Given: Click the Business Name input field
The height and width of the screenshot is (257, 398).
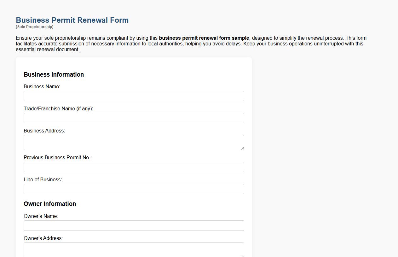Looking at the screenshot, I should [x=134, y=96].
